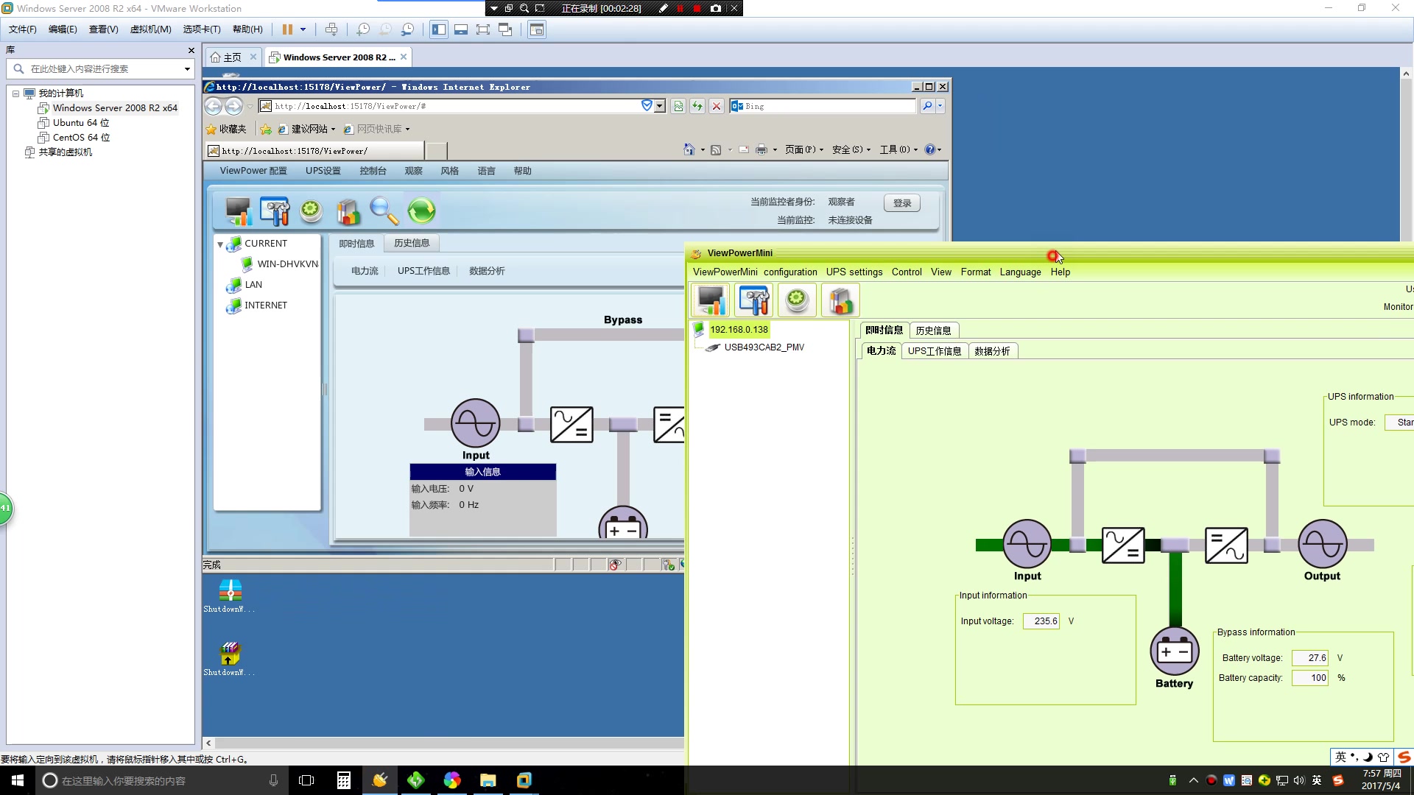The width and height of the screenshot is (1414, 795).
Task: Switch to 历史信息 tab in ViewPowerMini
Action: tap(933, 331)
